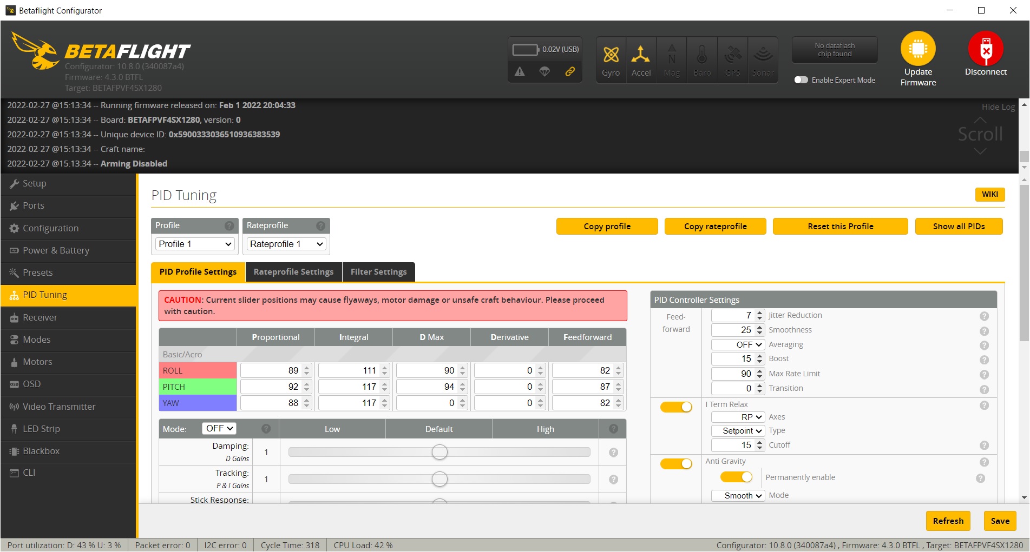The width and height of the screenshot is (1030, 552).
Task: Click the GPS sensor icon
Action: 732,55
